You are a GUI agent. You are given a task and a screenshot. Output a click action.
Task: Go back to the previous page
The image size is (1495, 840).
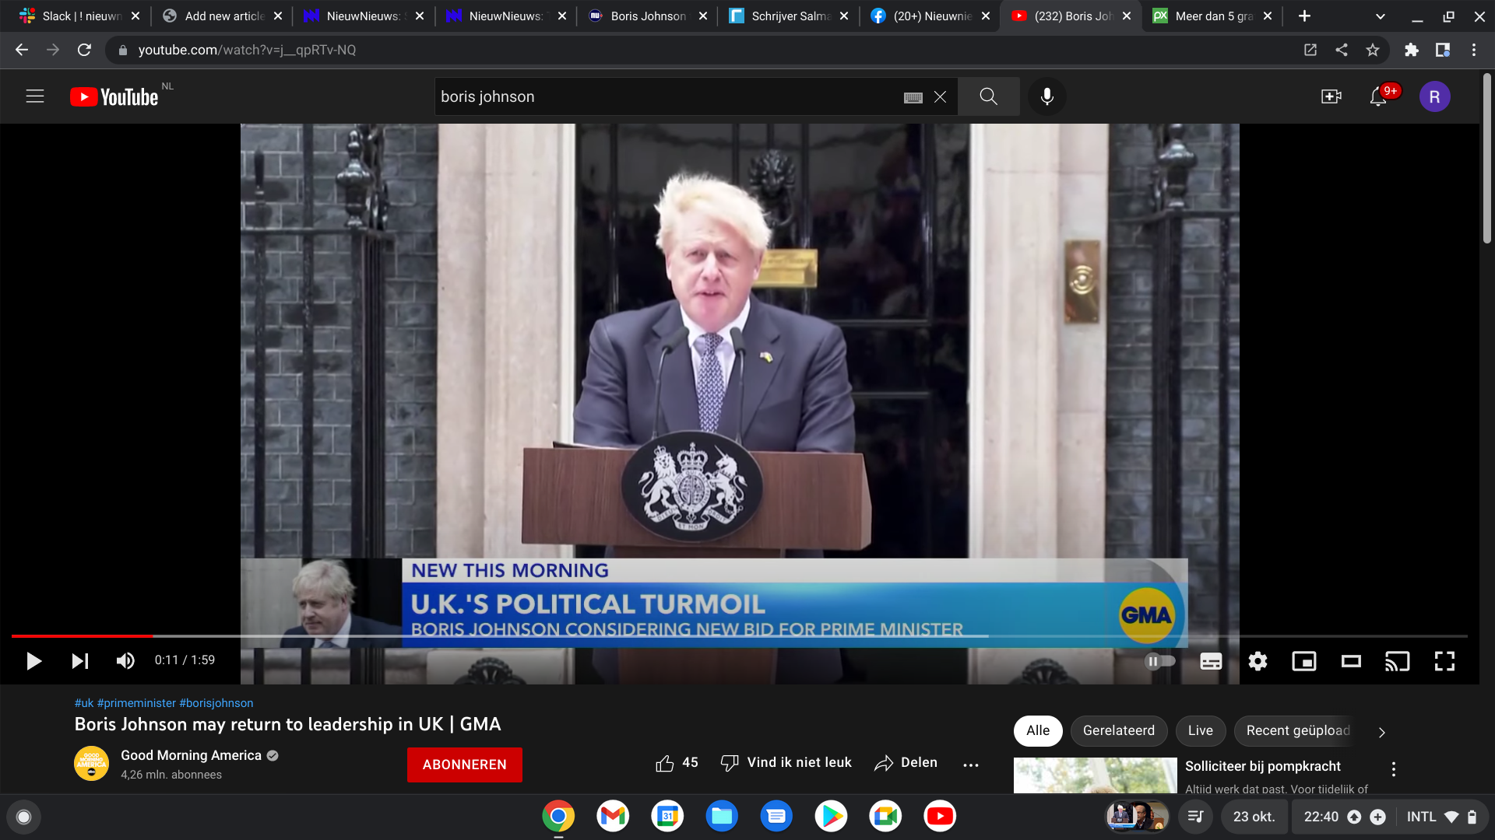tap(22, 50)
